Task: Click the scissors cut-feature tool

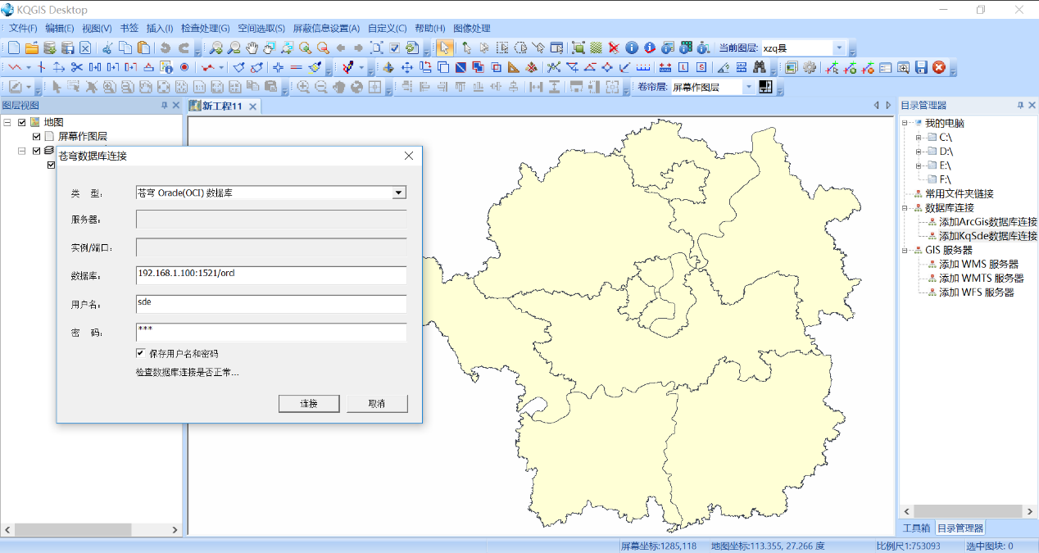Action: coord(77,67)
